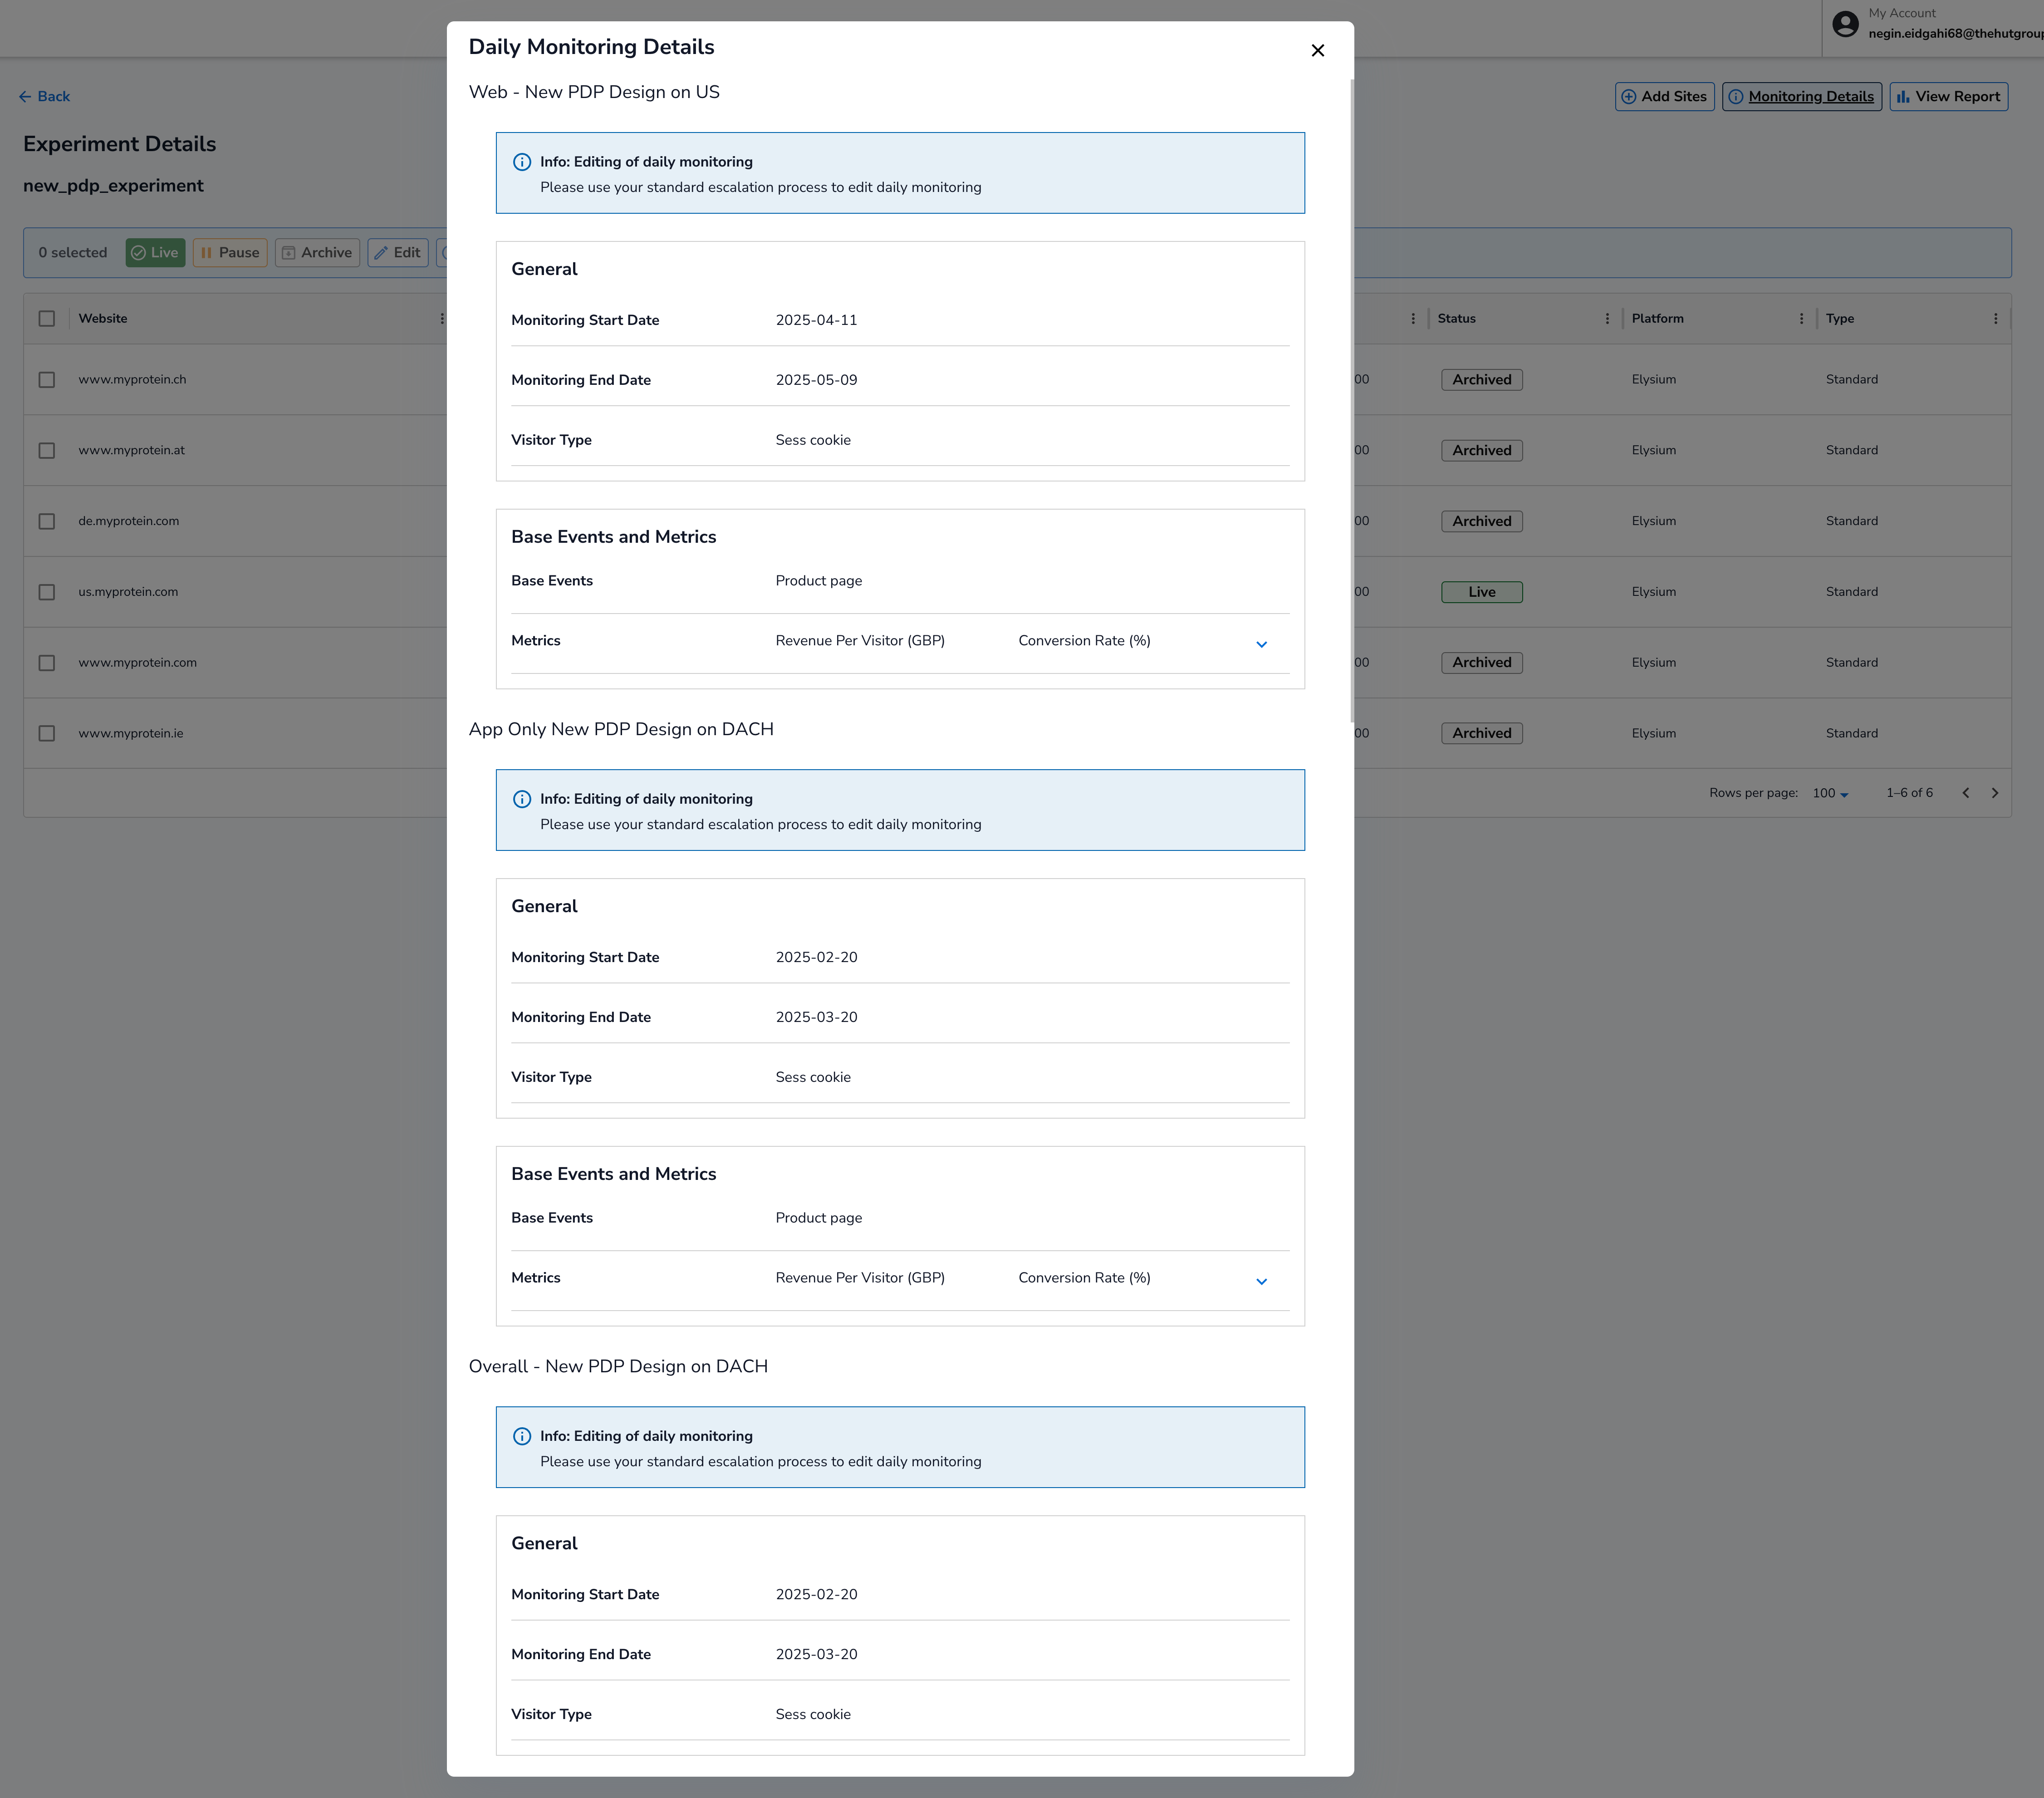This screenshot has width=2044, height=1798.
Task: Check the www.myprotein.ch row checkbox
Action: (x=47, y=380)
